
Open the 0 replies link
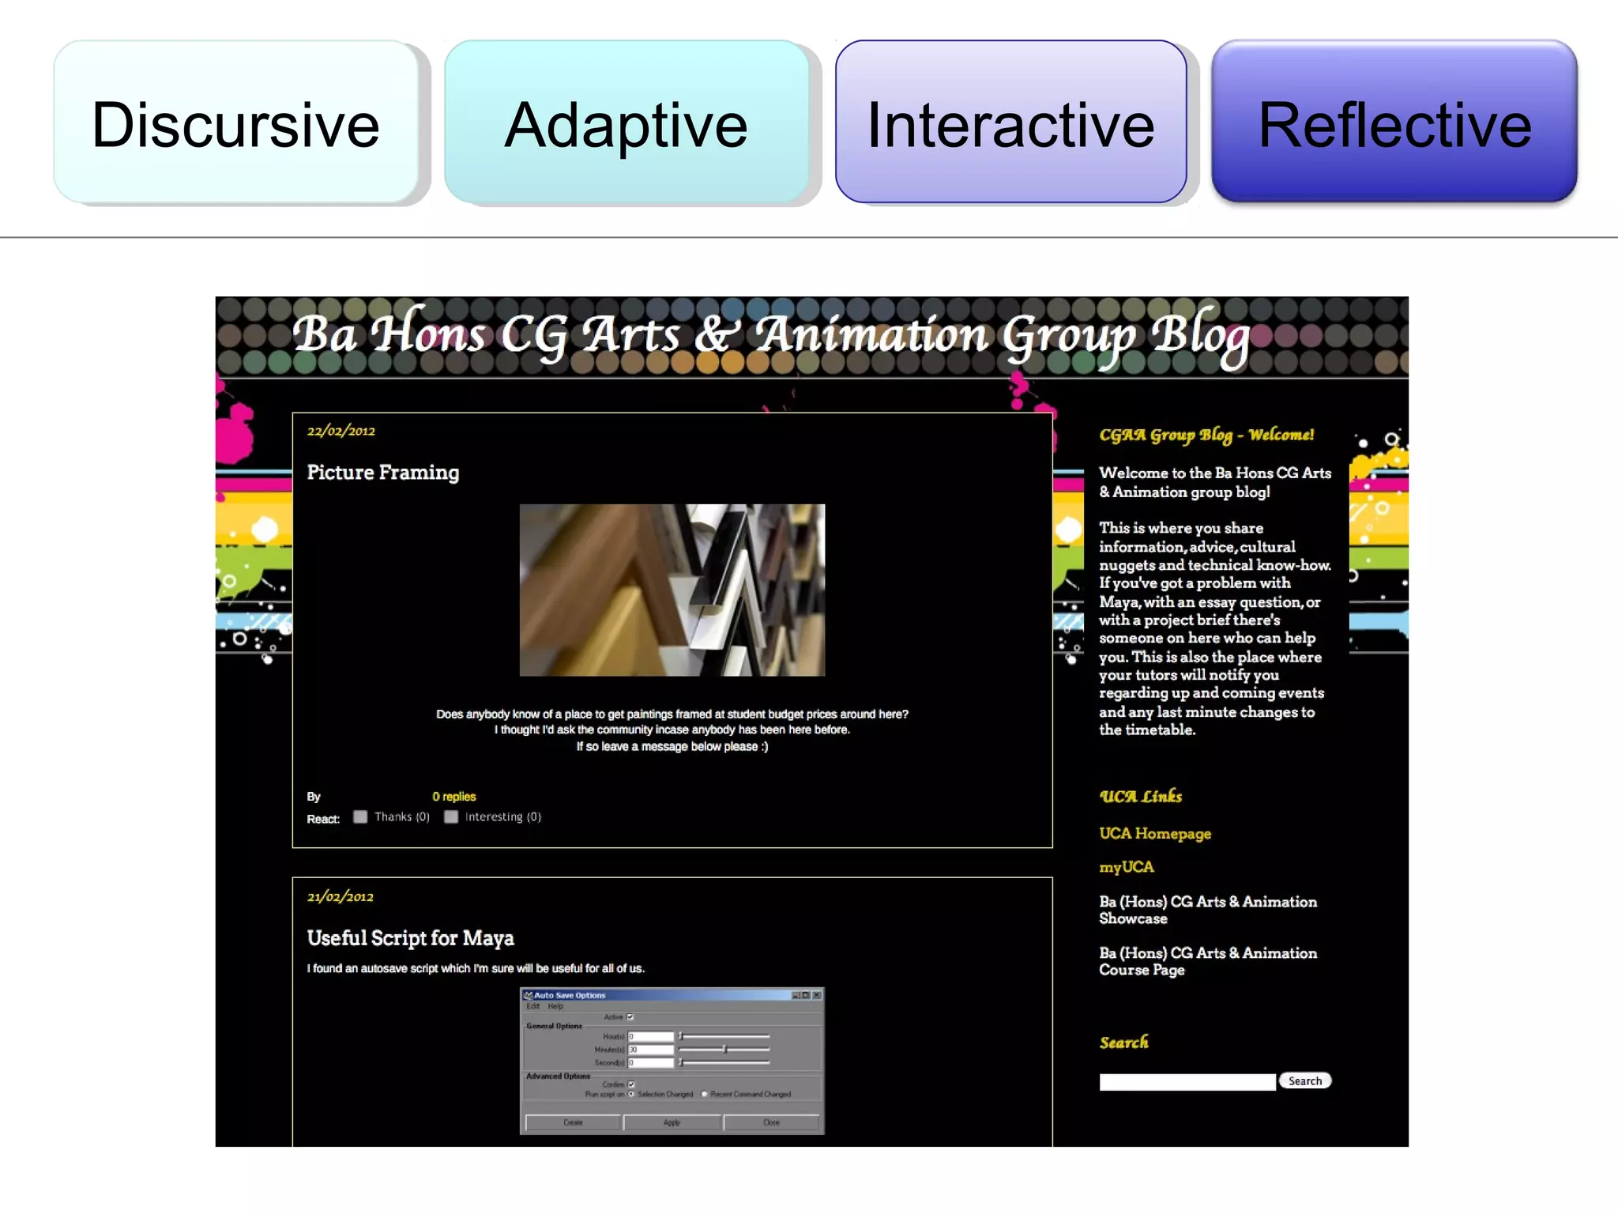[x=454, y=797]
